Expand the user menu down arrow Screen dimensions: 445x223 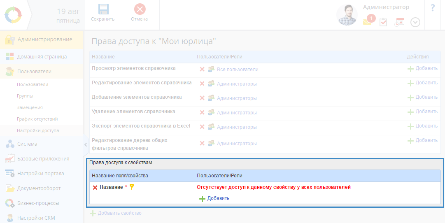tap(415, 22)
